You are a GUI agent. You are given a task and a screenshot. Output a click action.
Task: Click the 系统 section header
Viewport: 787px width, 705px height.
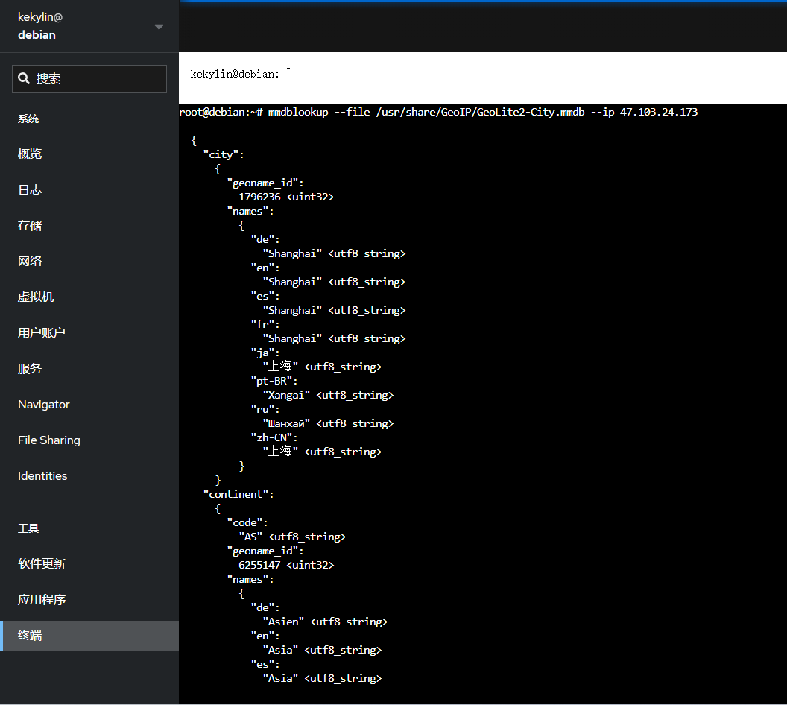pos(28,119)
